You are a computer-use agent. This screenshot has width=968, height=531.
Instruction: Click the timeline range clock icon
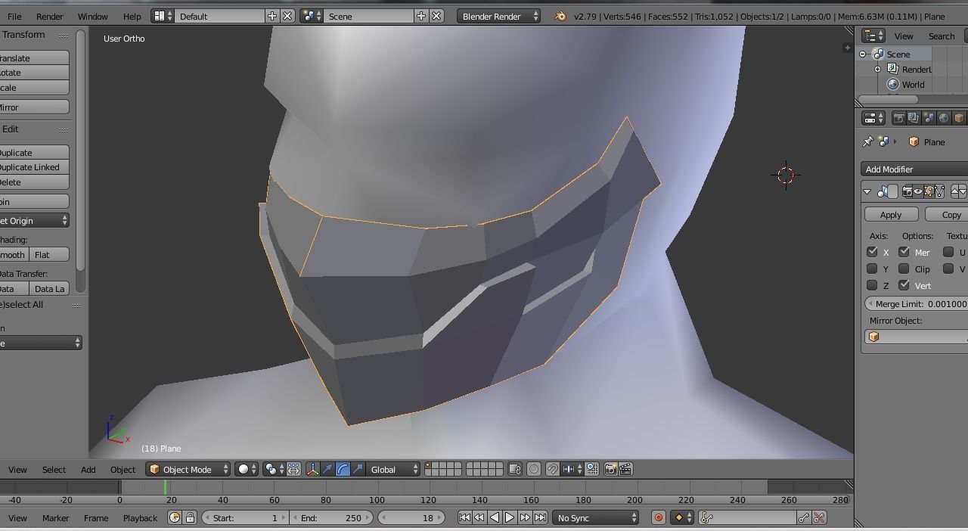[175, 518]
